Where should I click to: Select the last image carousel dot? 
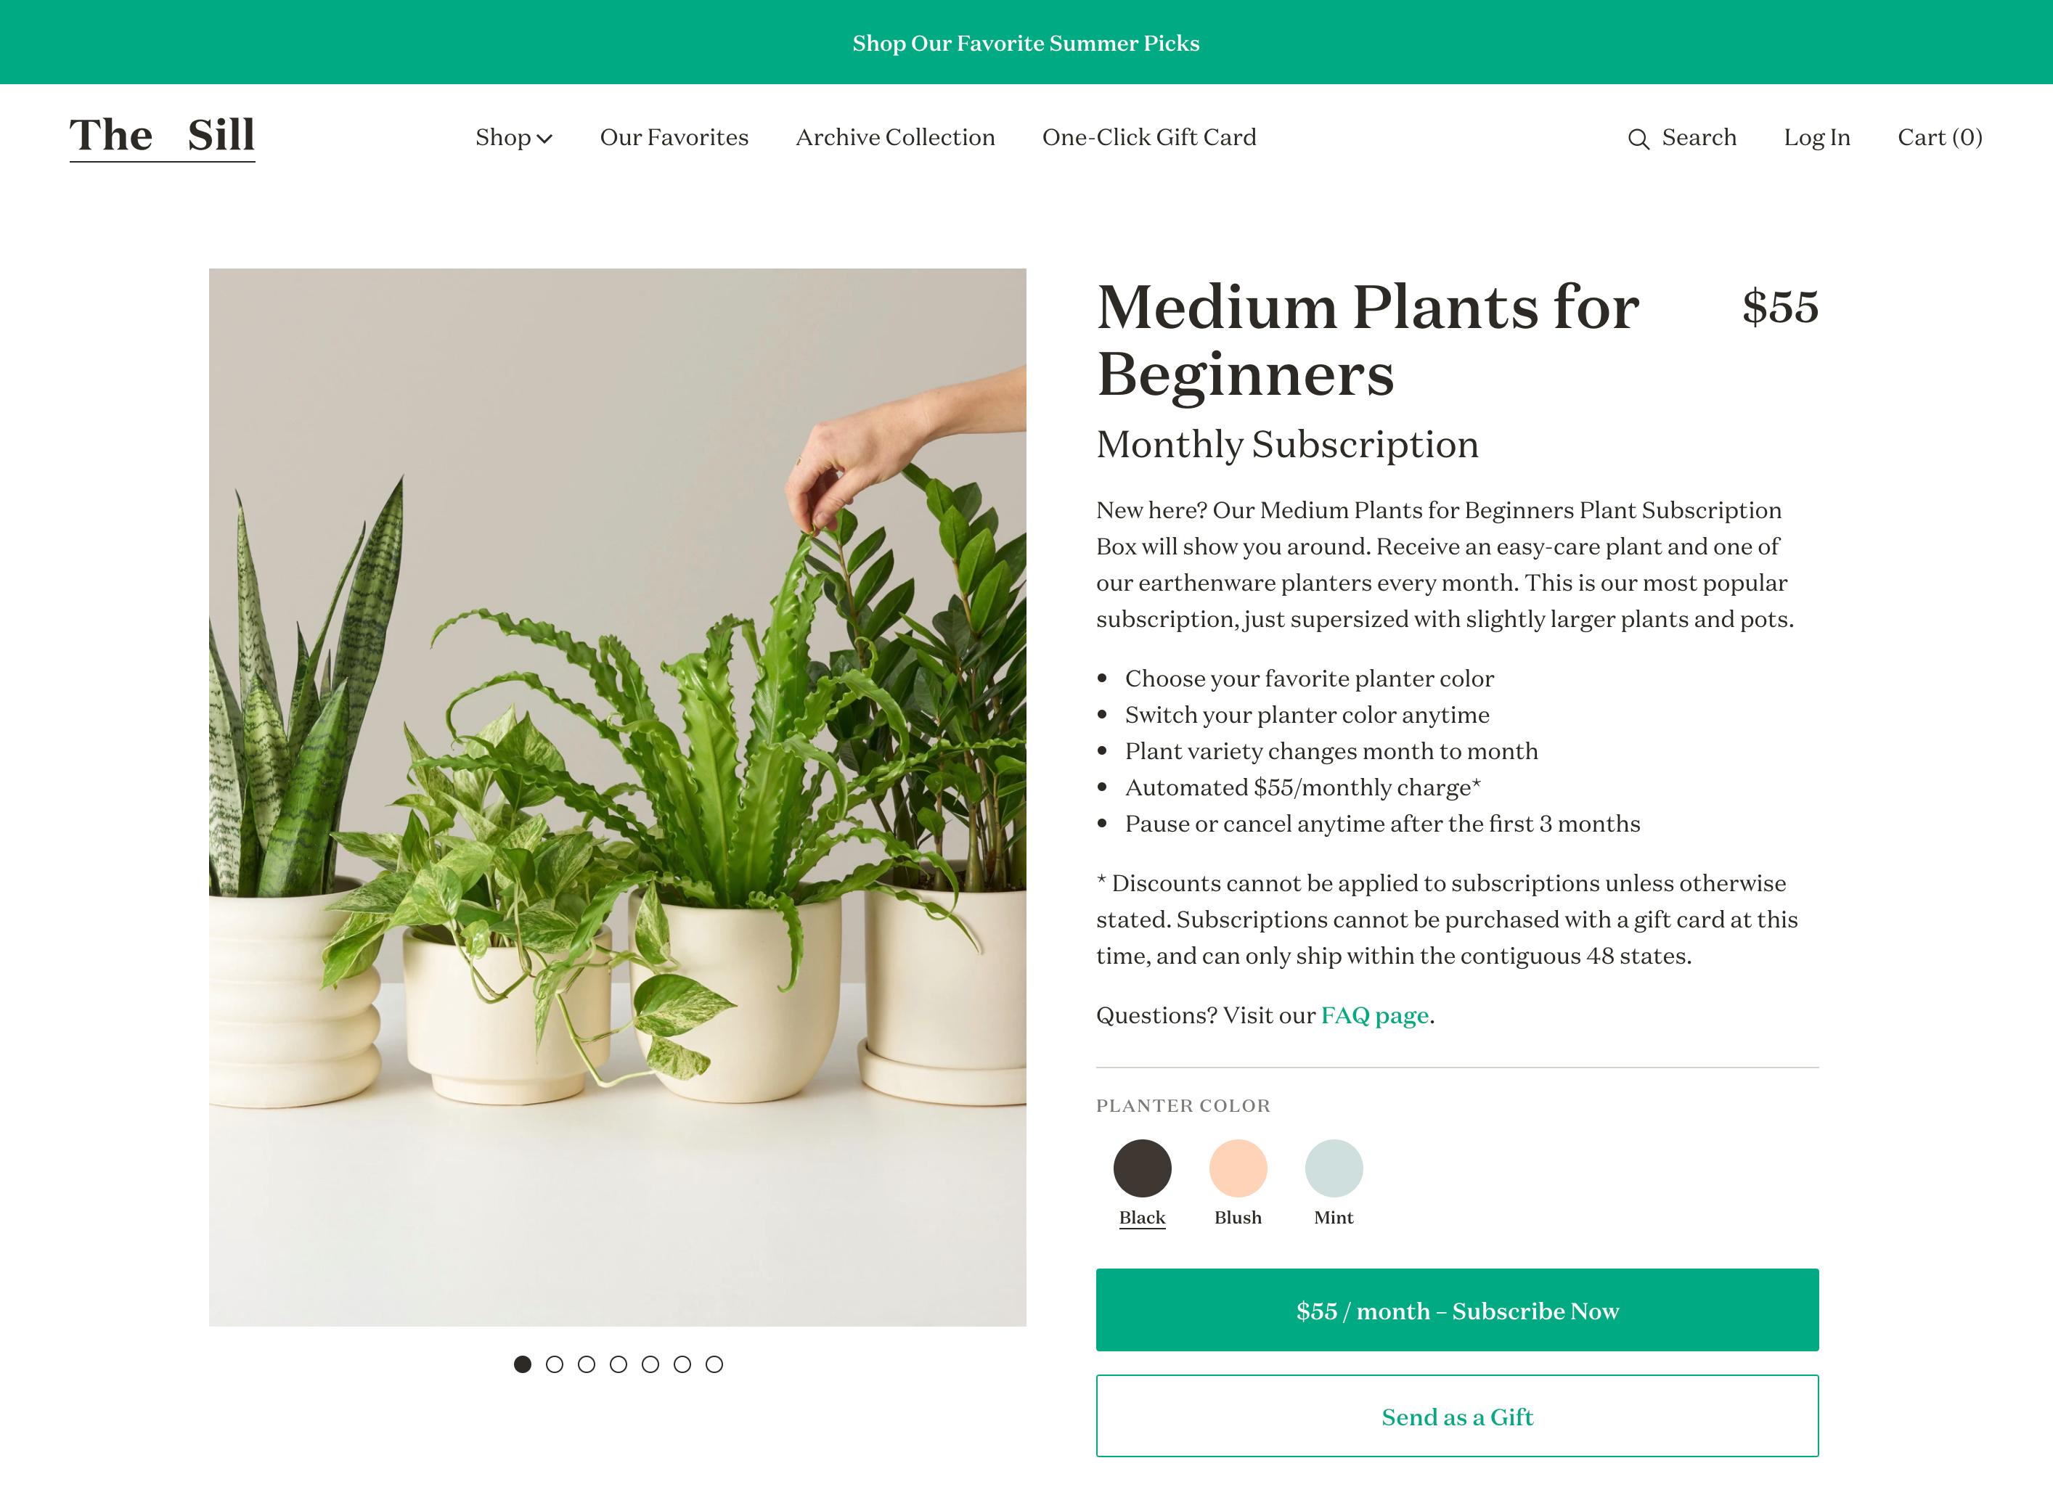point(714,1364)
